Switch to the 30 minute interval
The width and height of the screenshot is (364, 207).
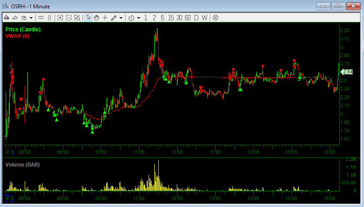tap(179, 18)
